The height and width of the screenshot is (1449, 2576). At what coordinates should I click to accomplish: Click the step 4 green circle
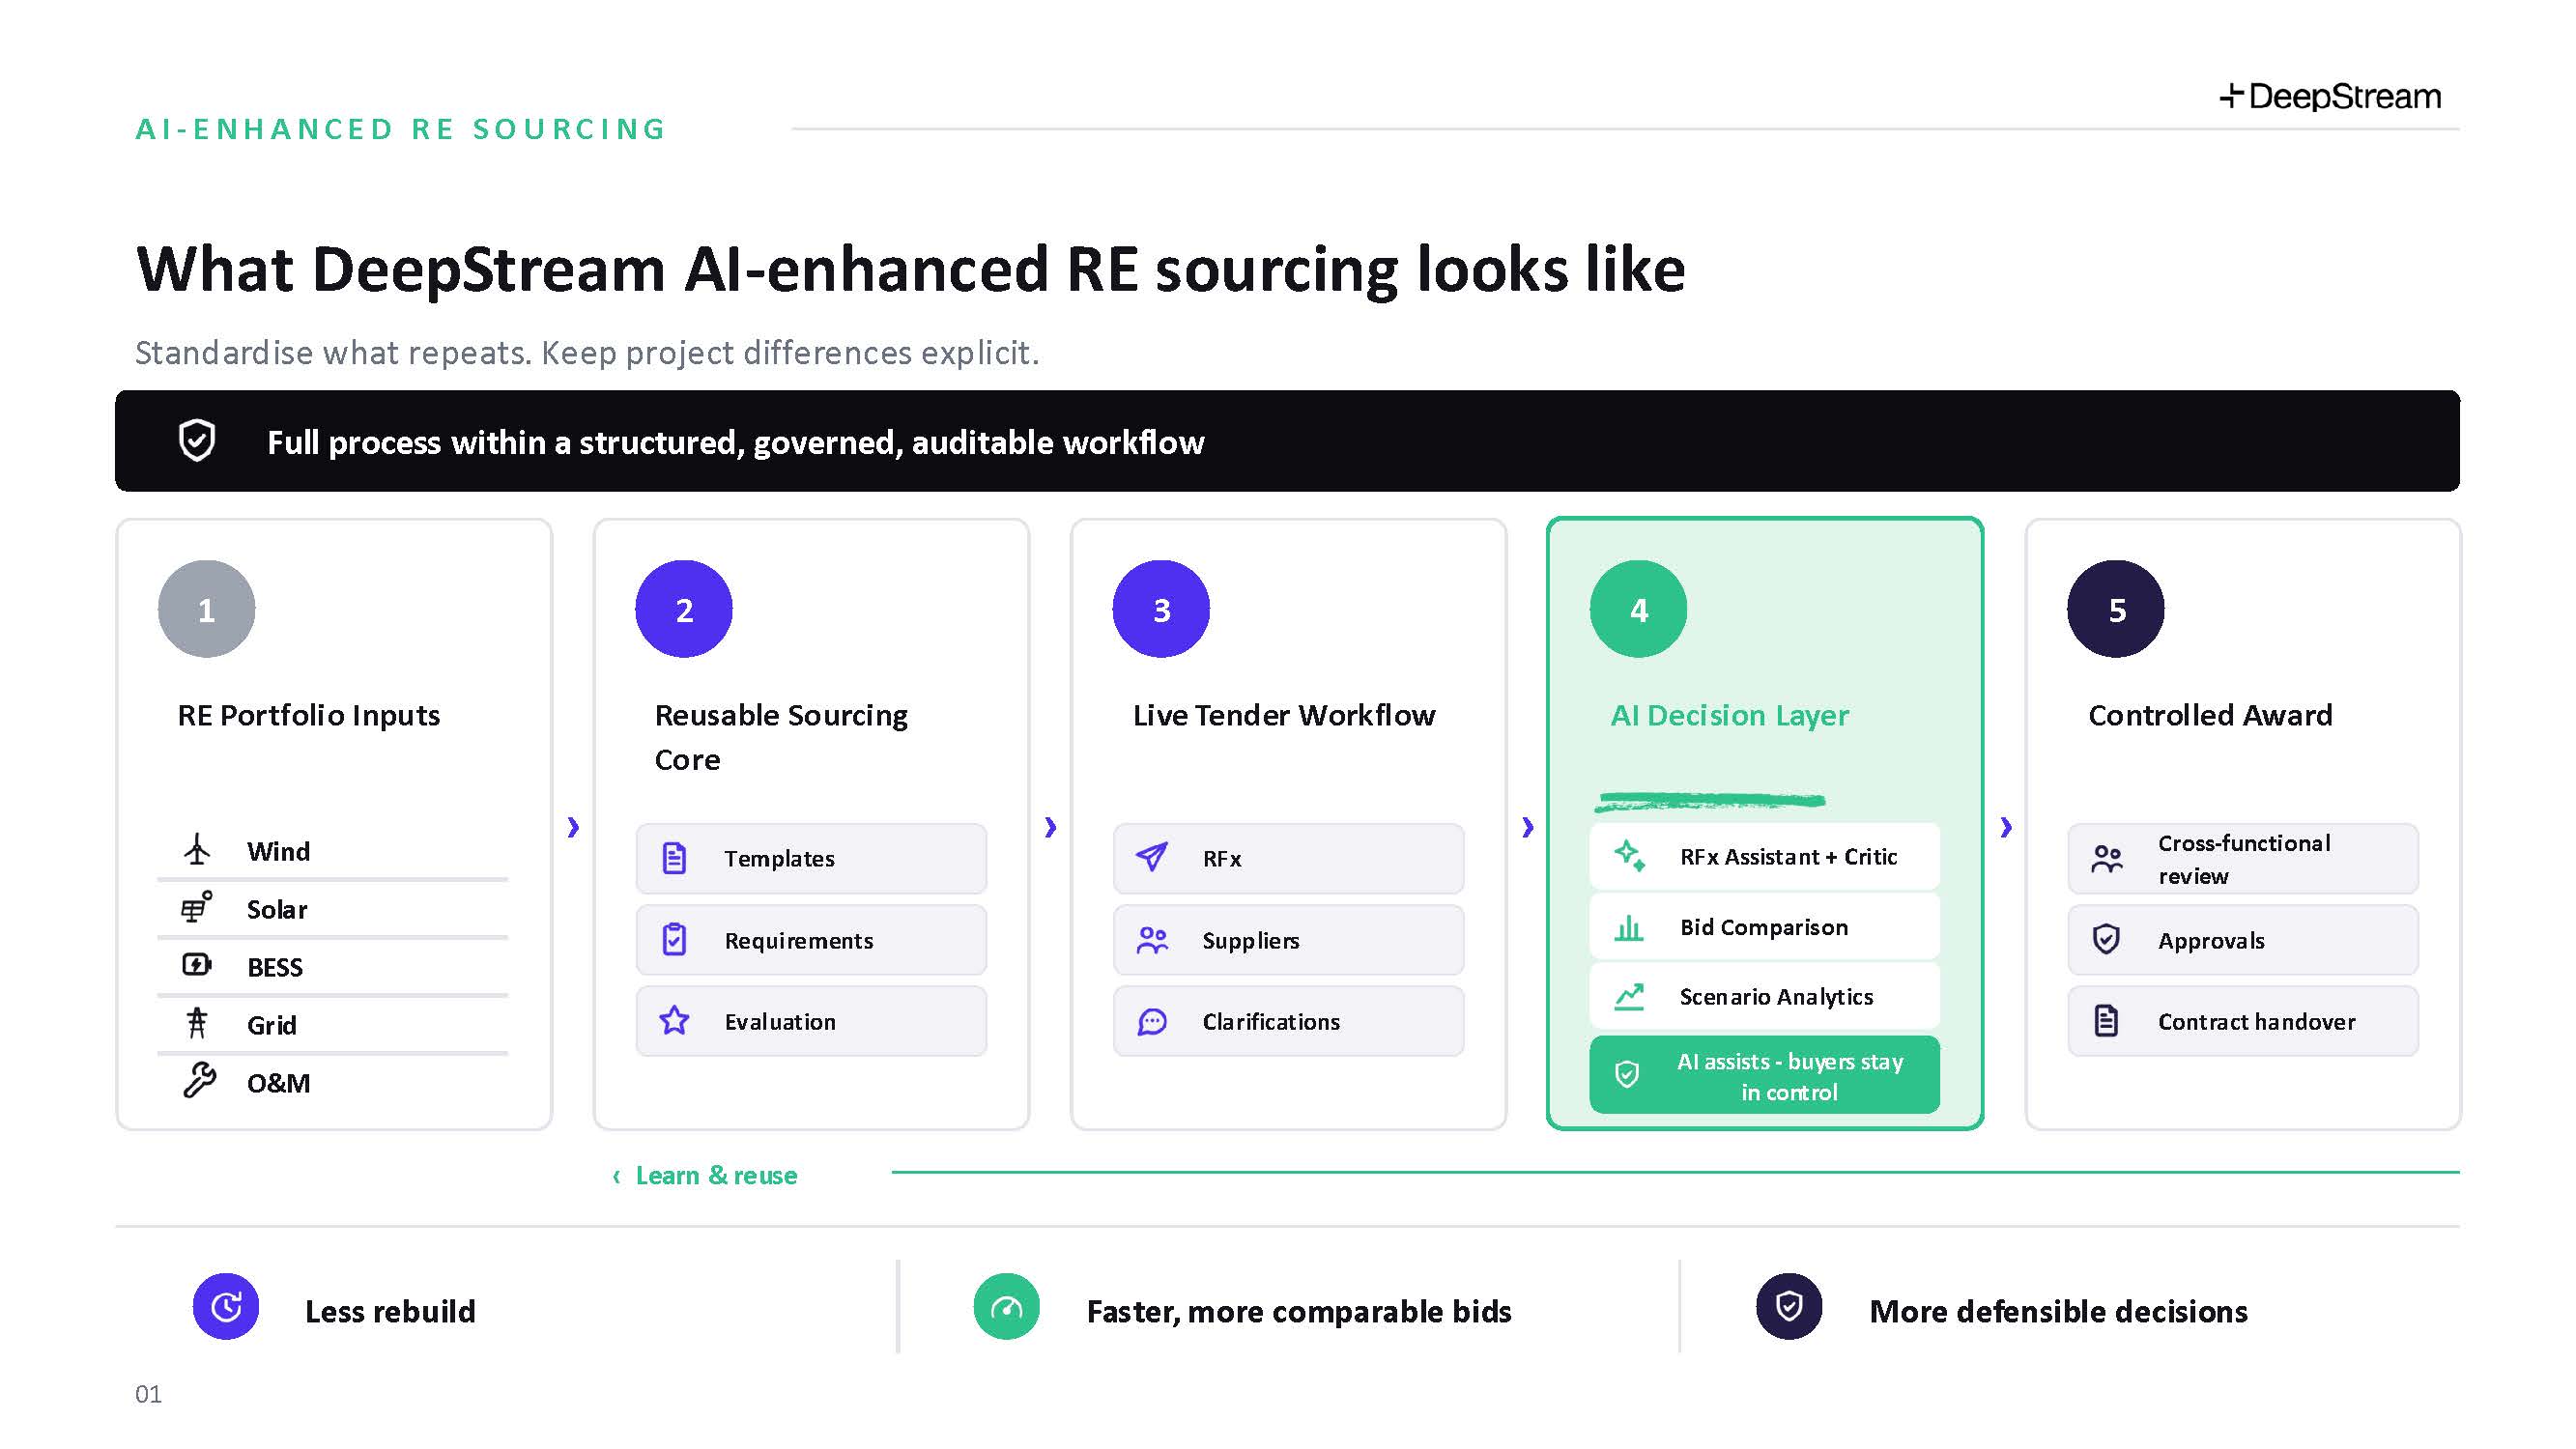coord(1638,609)
